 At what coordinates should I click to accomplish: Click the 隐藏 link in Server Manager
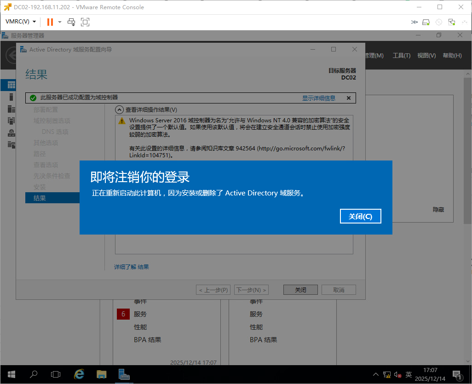(x=438, y=209)
